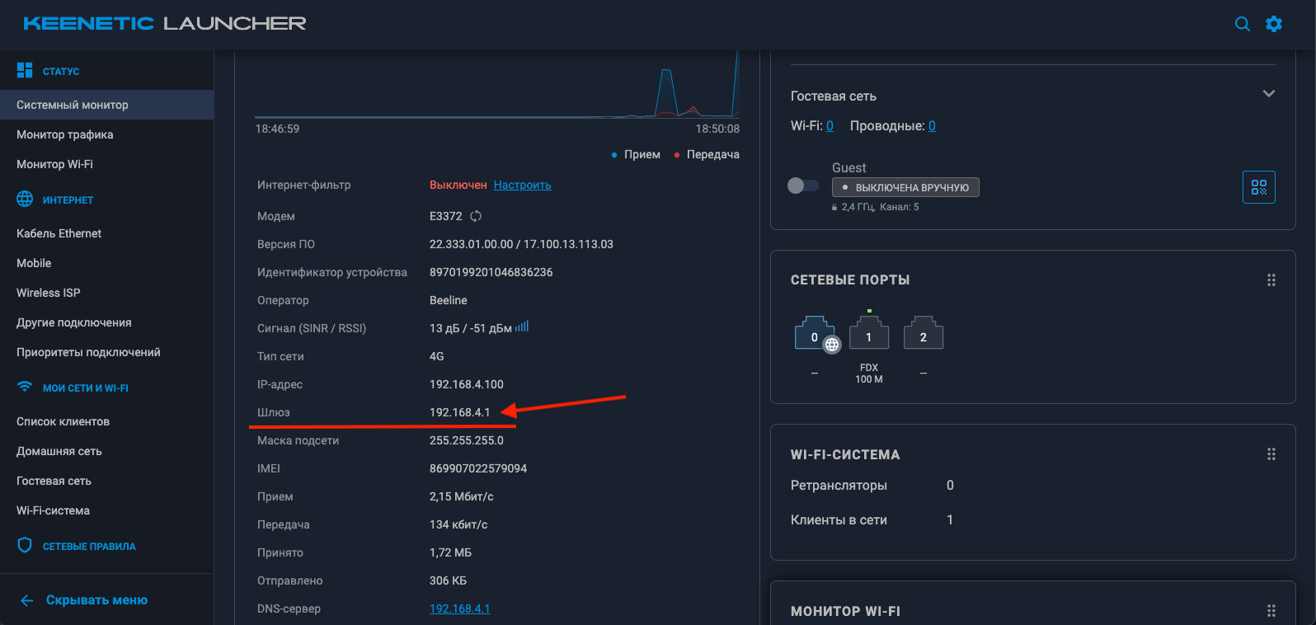Open Список клиентов menu item
The image size is (1316, 625).
63,421
